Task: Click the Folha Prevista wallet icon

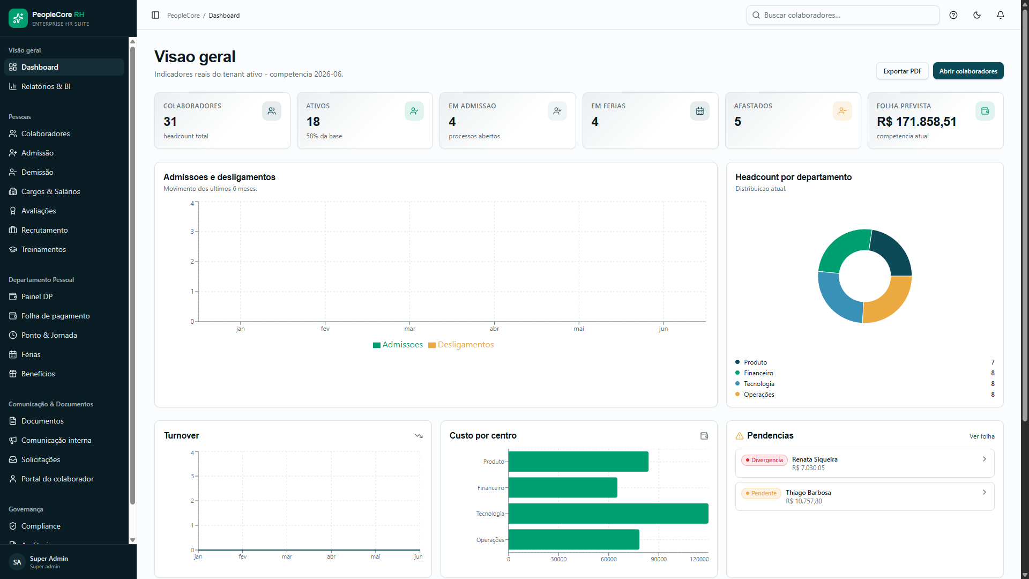Action: click(x=985, y=111)
